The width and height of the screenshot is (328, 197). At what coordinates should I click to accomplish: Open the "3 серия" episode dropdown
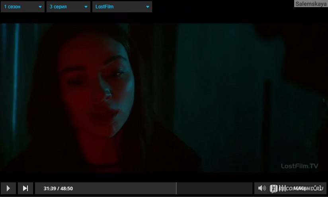[x=68, y=7]
